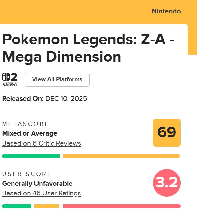Viewport: 197px width, 216px height.
Task: Select green positive segment of User Score bar
Action: click(x=16, y=206)
